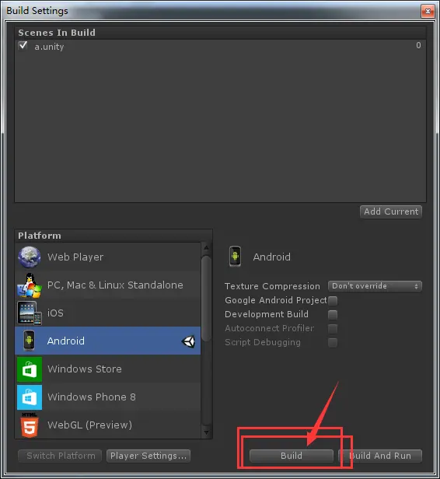Select the a.unity scene entry
This screenshot has width=440, height=479.
coord(220,46)
